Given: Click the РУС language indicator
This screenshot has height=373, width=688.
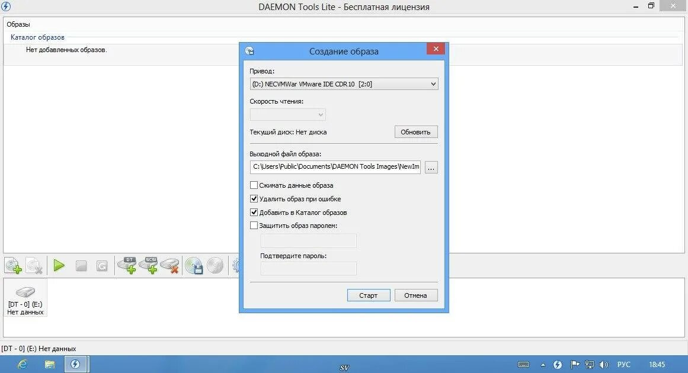Looking at the screenshot, I should point(623,365).
